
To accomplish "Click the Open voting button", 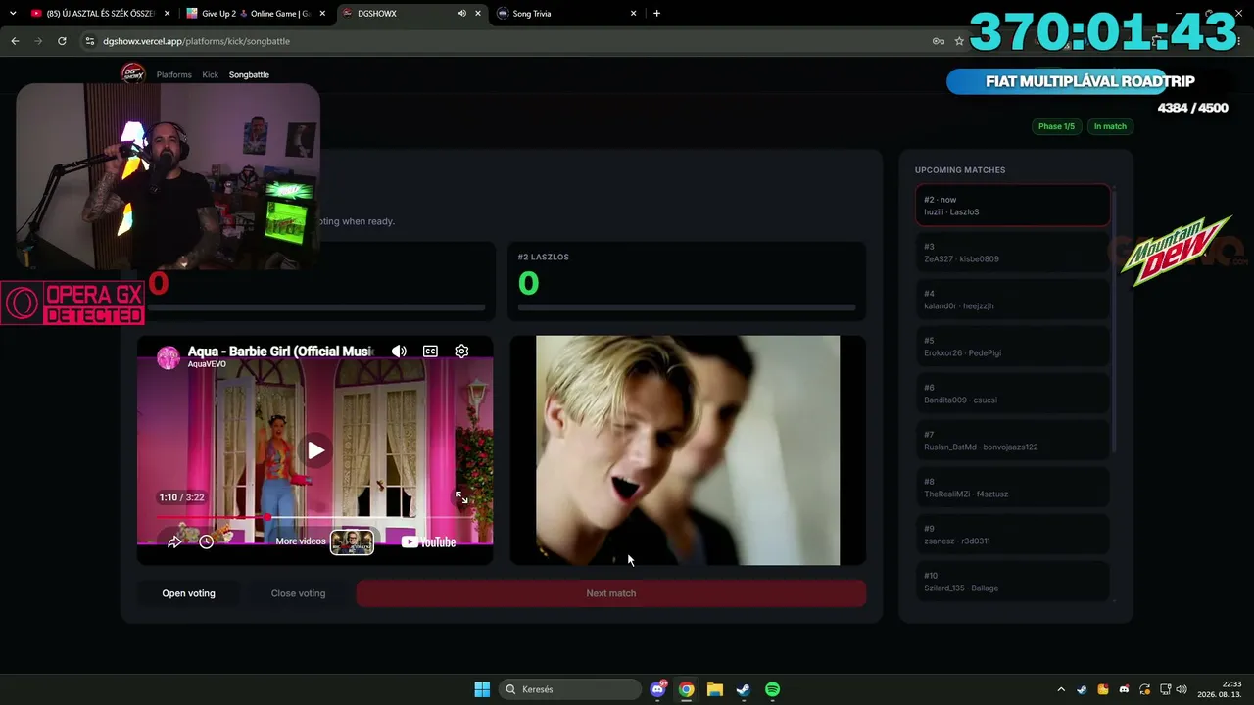I will point(188,593).
